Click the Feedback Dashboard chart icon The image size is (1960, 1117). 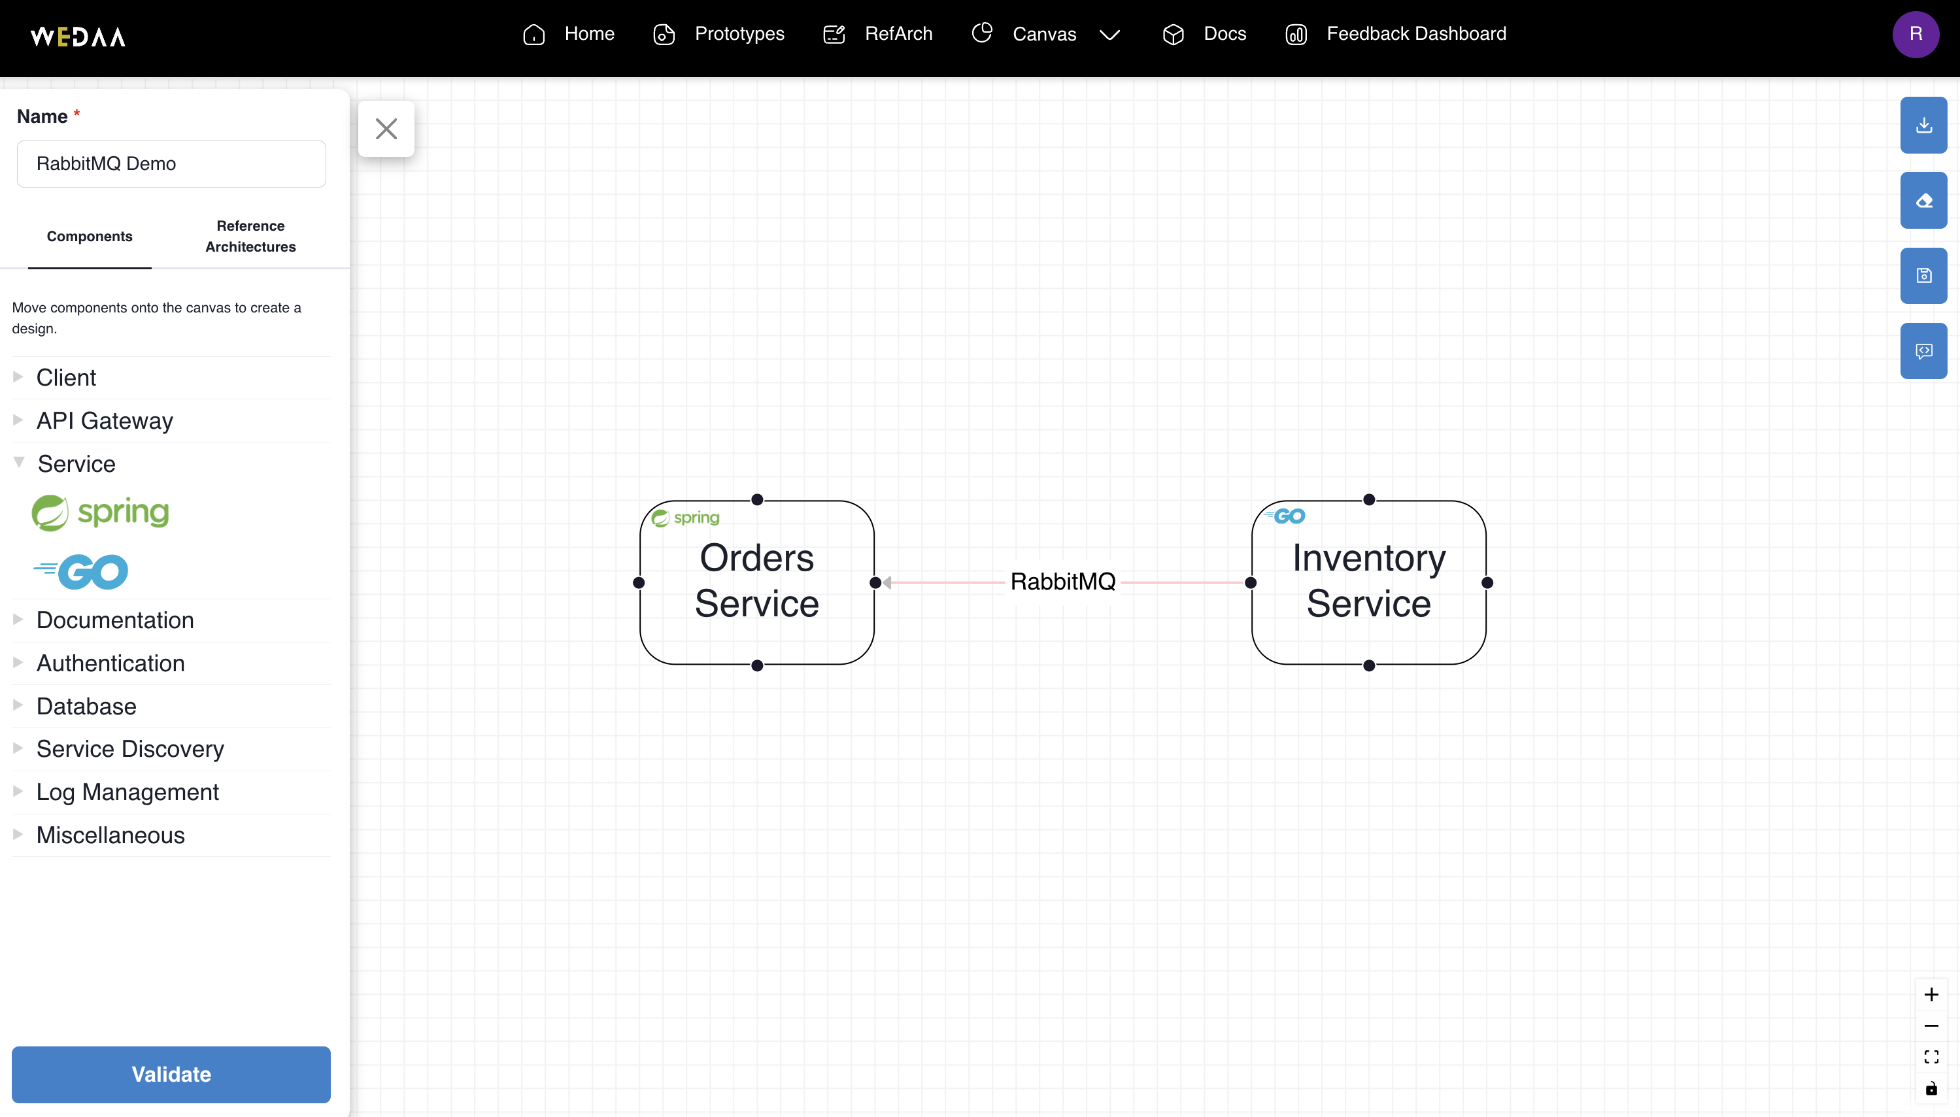[x=1296, y=35]
